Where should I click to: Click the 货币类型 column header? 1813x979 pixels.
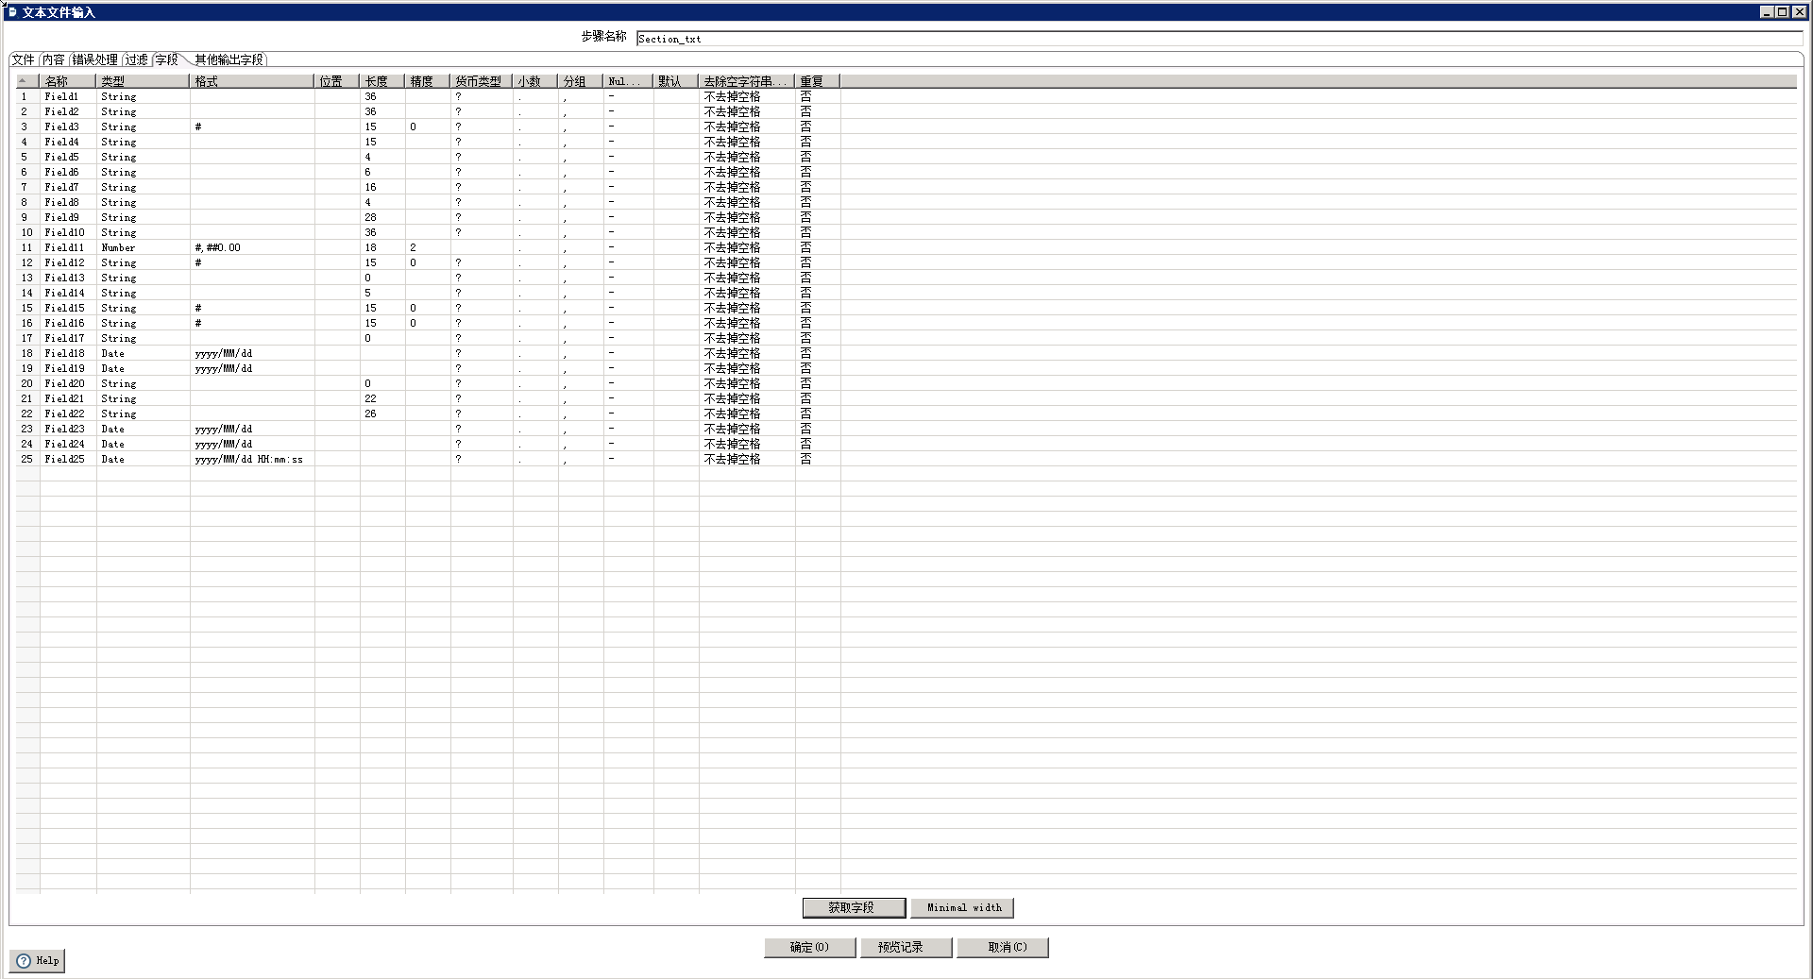pos(482,81)
